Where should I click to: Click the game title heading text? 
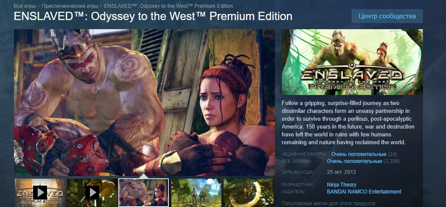153,16
